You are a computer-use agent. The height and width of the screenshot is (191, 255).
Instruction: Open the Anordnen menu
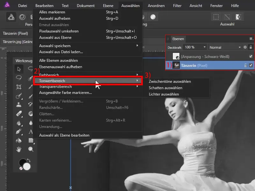[156, 6]
